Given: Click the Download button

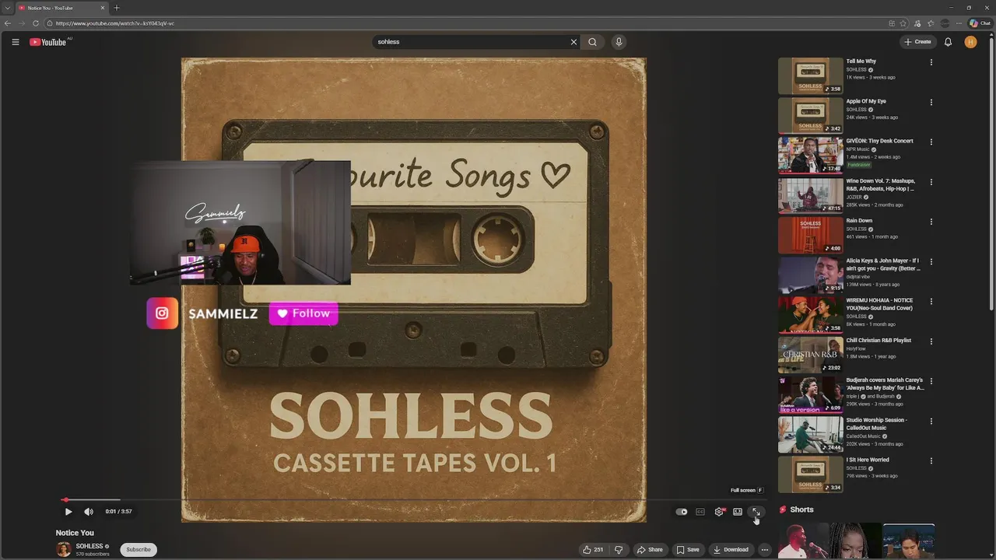Looking at the screenshot, I should point(731,550).
